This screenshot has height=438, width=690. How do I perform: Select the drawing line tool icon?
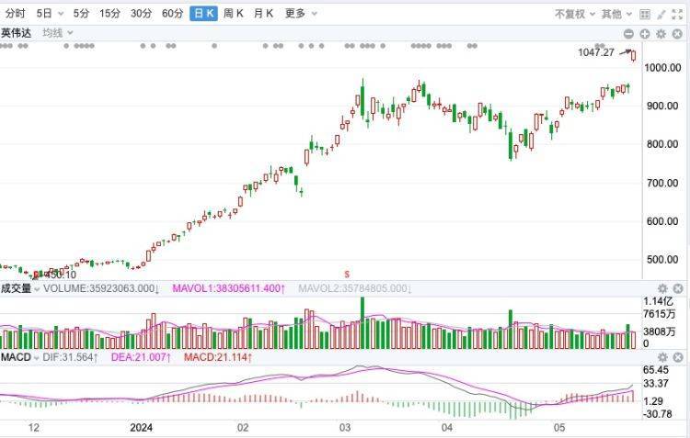tap(661, 15)
